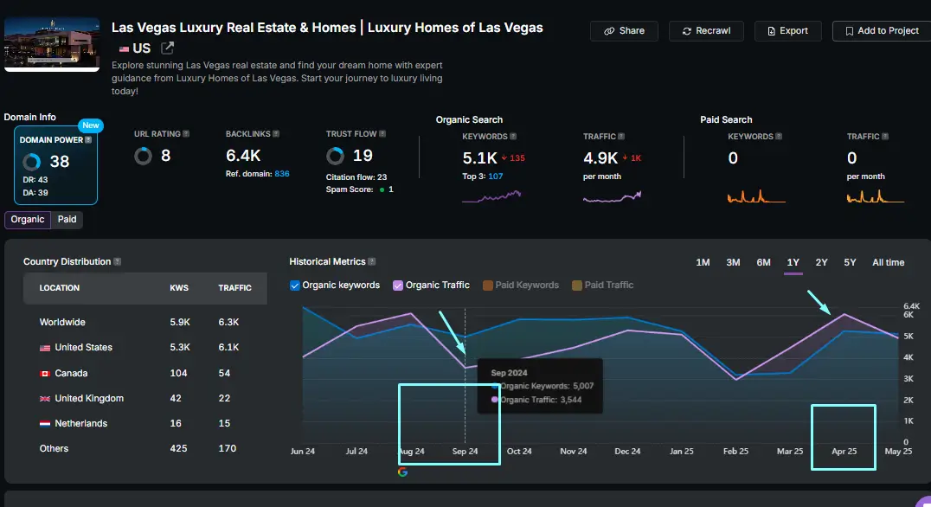Select the 2Y time range

tap(821, 262)
